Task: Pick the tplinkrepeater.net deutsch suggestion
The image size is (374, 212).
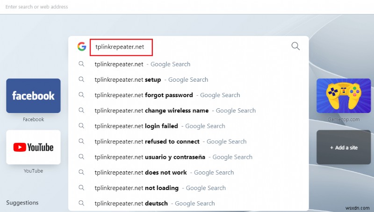Action: coord(154,203)
